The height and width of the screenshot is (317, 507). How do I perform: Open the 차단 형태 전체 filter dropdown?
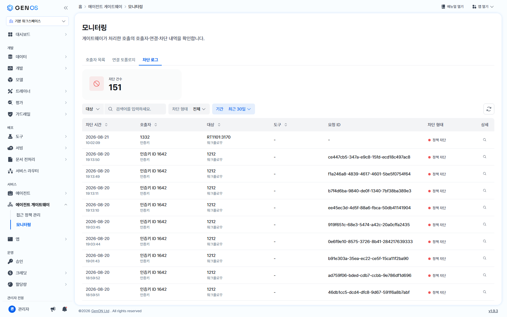click(x=189, y=109)
